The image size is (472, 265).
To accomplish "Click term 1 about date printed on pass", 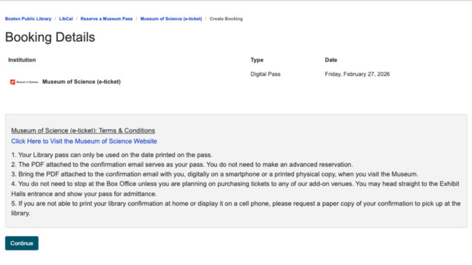I will (x=112, y=155).
